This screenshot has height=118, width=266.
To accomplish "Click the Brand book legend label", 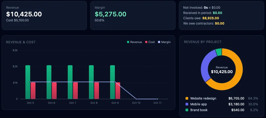I will 199,110.
